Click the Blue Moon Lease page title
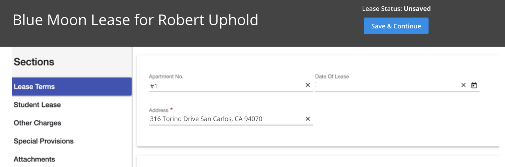505x167 pixels. 135,20
